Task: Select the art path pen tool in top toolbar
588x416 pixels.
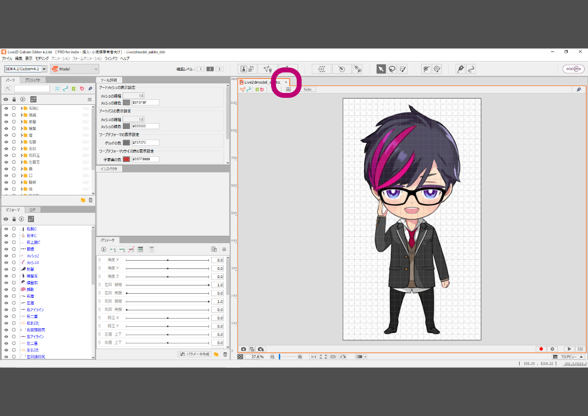Action: (x=460, y=69)
